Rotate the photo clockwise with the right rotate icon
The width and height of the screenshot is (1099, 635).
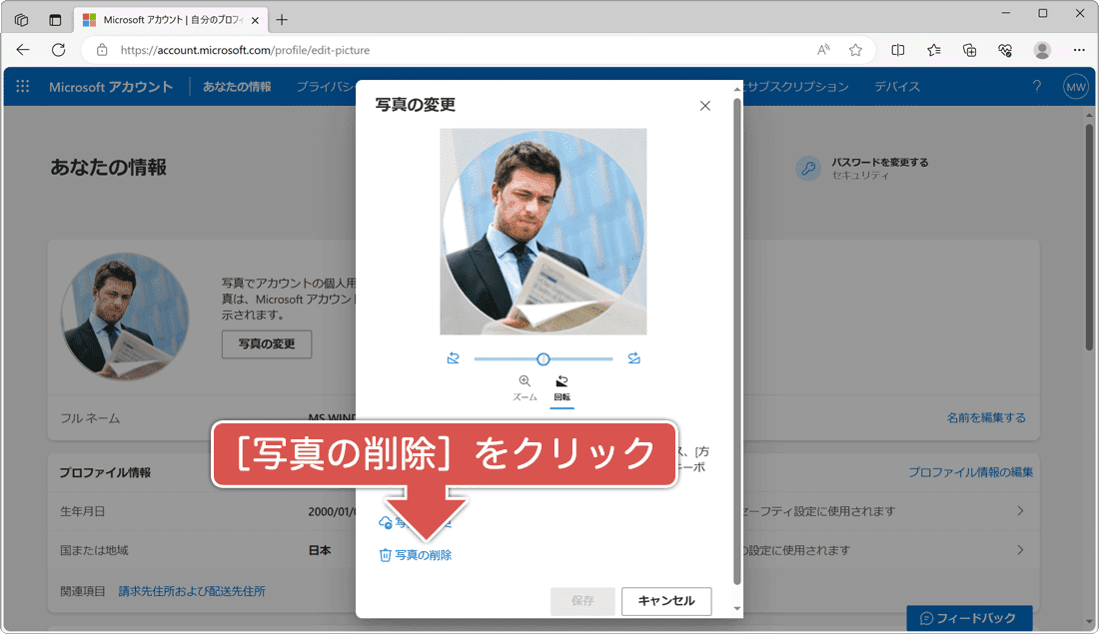(x=634, y=357)
